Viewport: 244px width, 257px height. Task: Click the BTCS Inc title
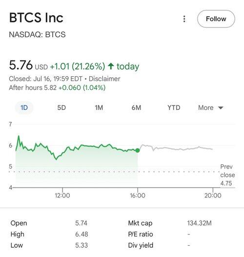click(x=36, y=18)
